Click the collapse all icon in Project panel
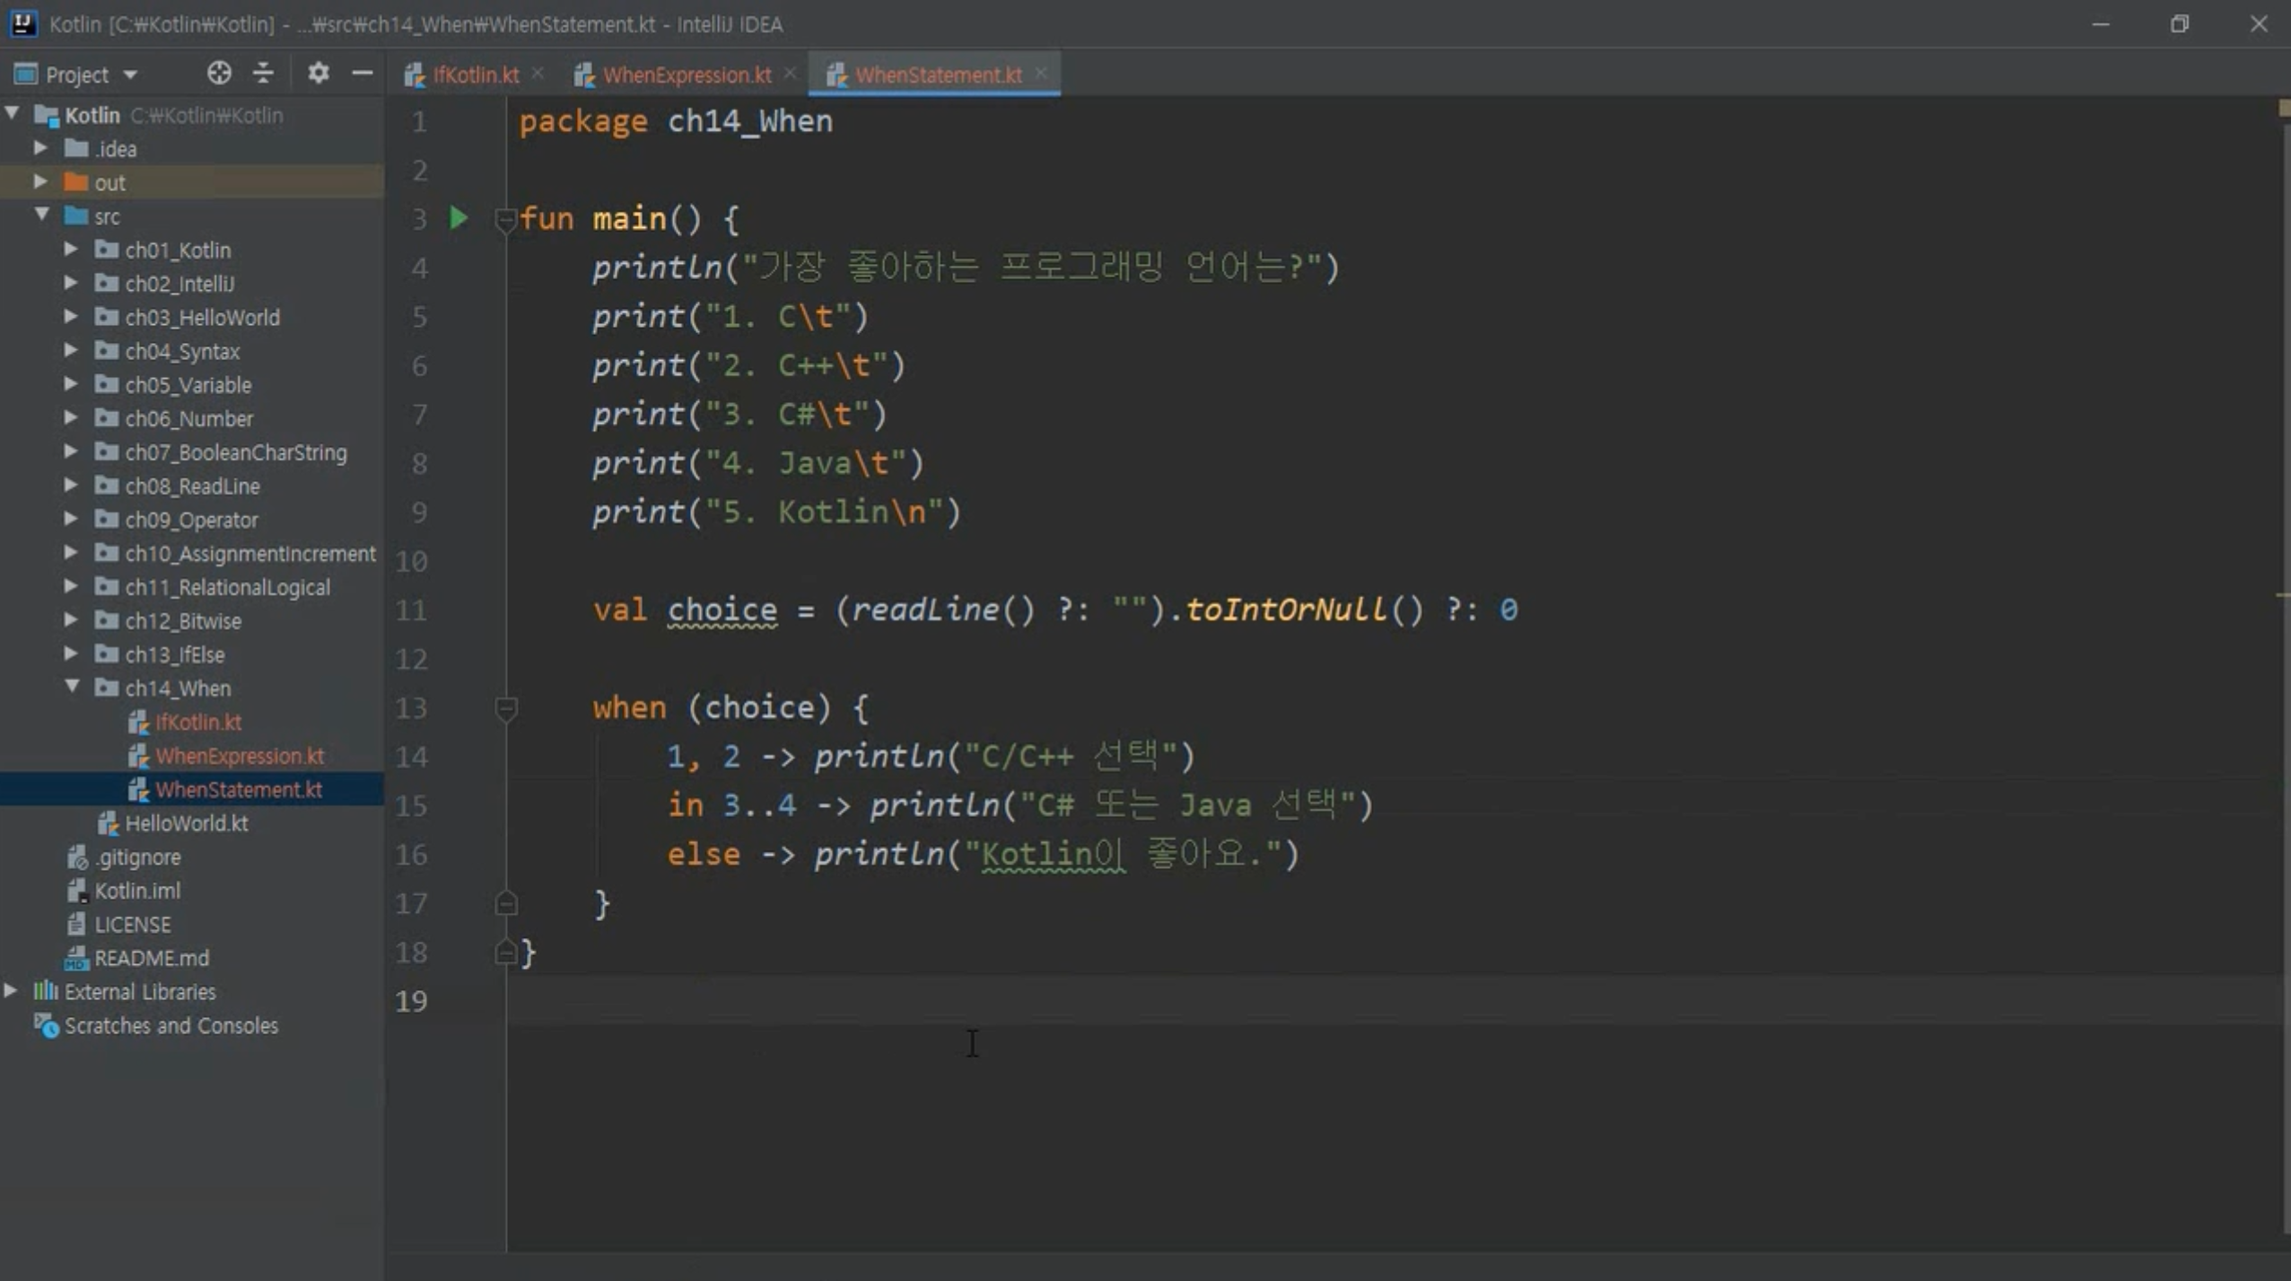 [x=263, y=74]
